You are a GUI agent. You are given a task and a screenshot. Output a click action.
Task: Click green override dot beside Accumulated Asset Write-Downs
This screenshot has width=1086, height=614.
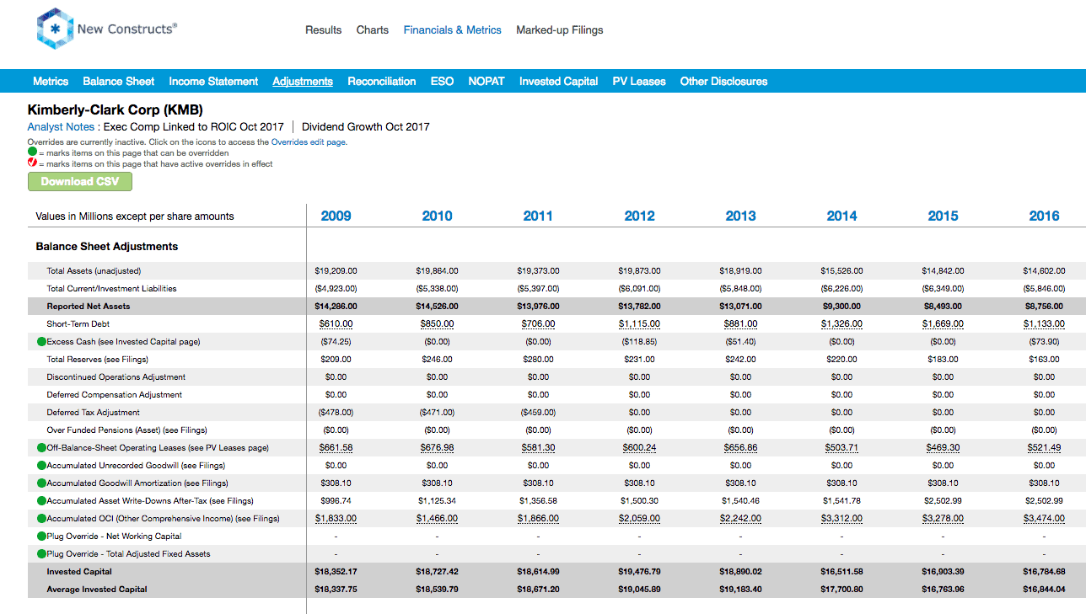point(41,501)
